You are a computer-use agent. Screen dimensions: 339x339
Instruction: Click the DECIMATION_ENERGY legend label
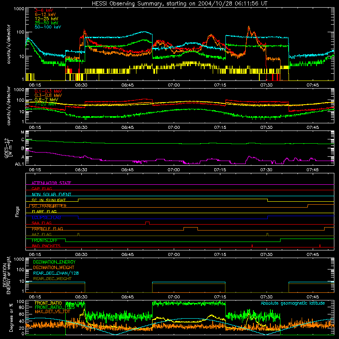[54, 262]
